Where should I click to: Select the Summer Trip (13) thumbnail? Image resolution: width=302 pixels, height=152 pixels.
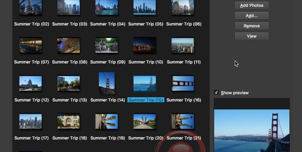pyautogui.click(x=68, y=83)
